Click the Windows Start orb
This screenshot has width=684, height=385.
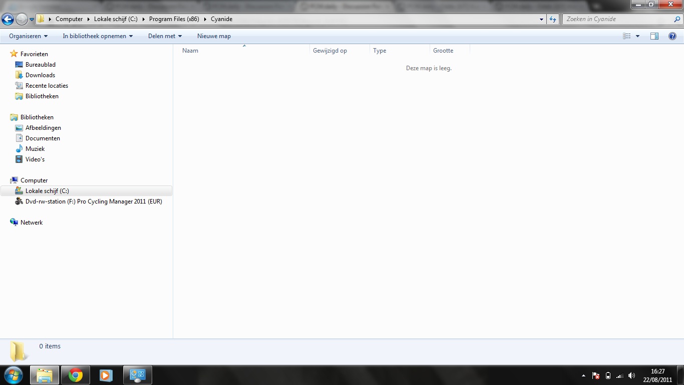(13, 375)
